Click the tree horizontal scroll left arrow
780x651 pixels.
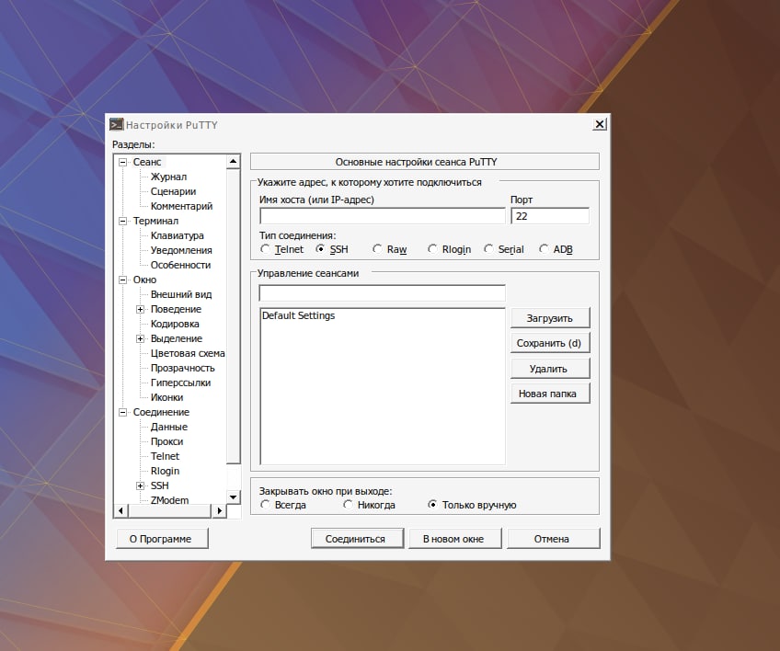click(120, 510)
